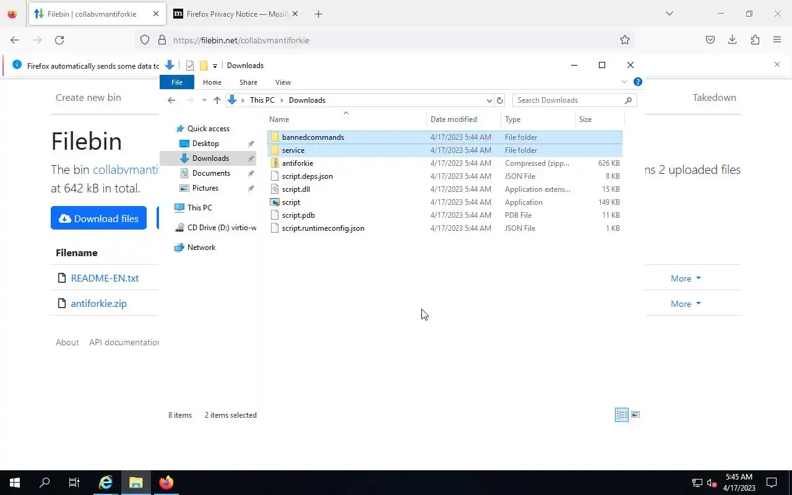792x495 pixels.
Task: Open More dropdown for antiforkie.zip
Action: tap(686, 304)
